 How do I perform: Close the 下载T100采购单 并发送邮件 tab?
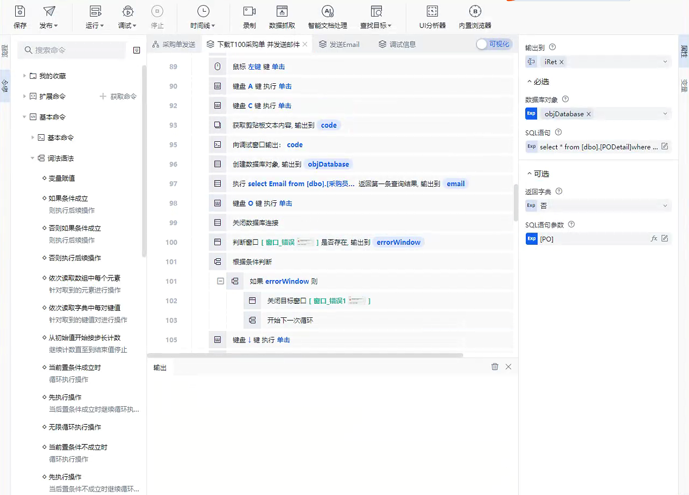pyautogui.click(x=305, y=44)
